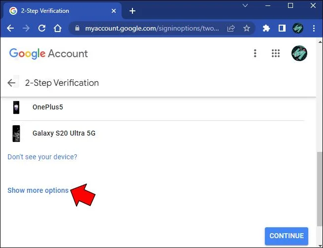Click the page vertical scrollbar thumb
Screen dimensions: 323x248
click(320, 189)
